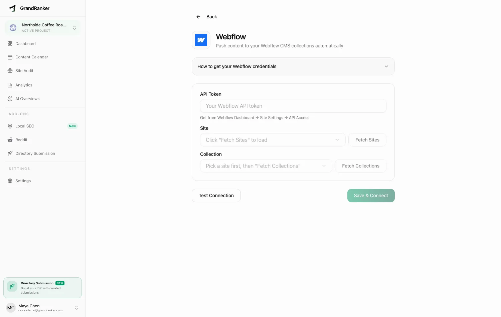The image size is (501, 317).
Task: Click the Reddit icon in sidebar
Action: tap(10, 140)
